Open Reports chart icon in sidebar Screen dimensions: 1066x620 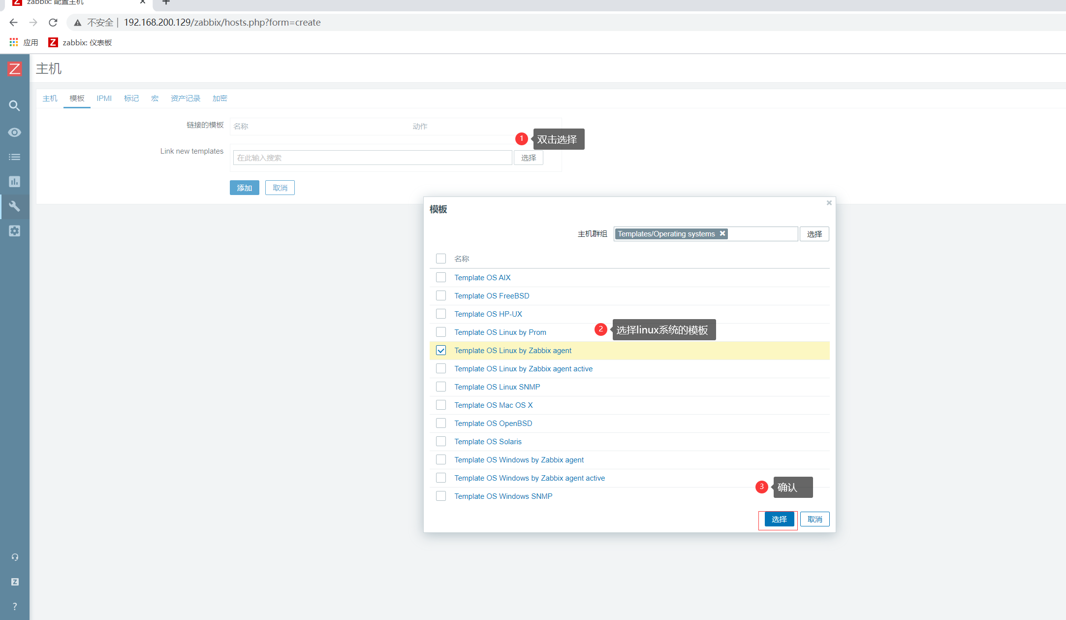[x=14, y=182]
